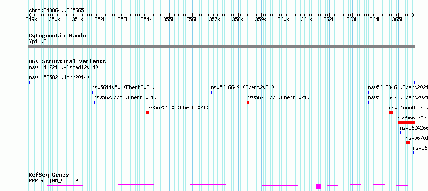Click the 360k ruler tick label
This screenshot has height=191, width=428.
click(283, 19)
